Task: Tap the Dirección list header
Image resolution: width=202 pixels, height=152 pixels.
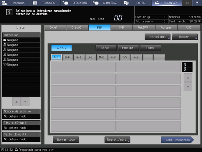Action: pos(21,35)
